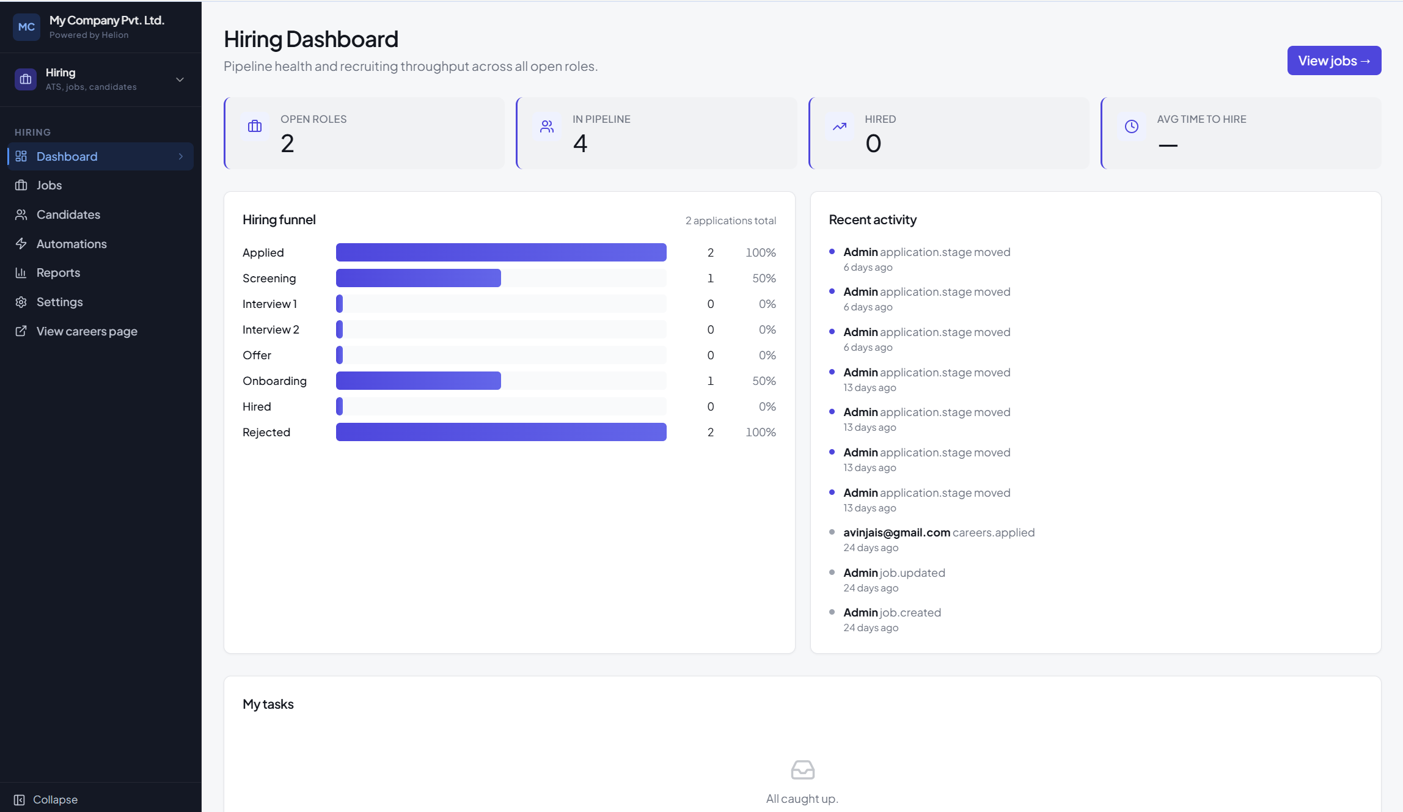This screenshot has width=1403, height=812.
Task: Click the Onboarding 50% percentage value
Action: point(764,381)
